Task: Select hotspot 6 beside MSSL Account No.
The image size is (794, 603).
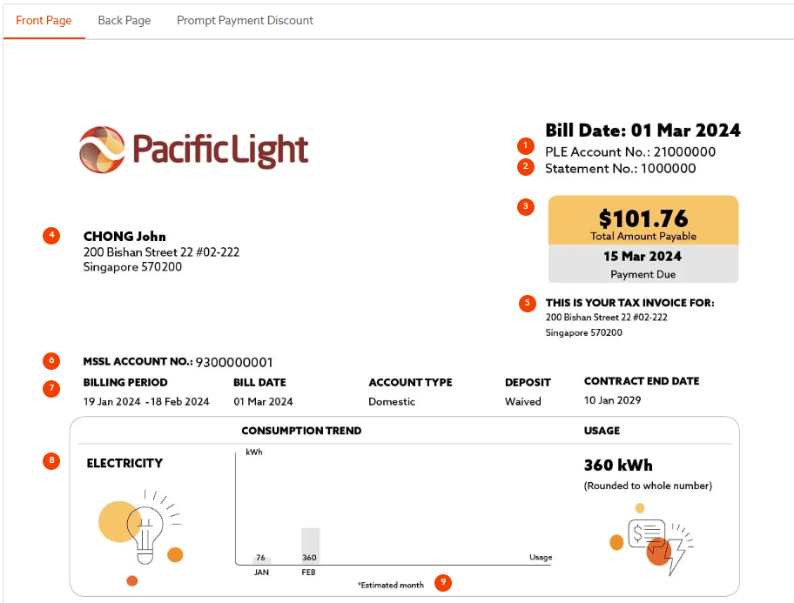Action: [x=51, y=360]
